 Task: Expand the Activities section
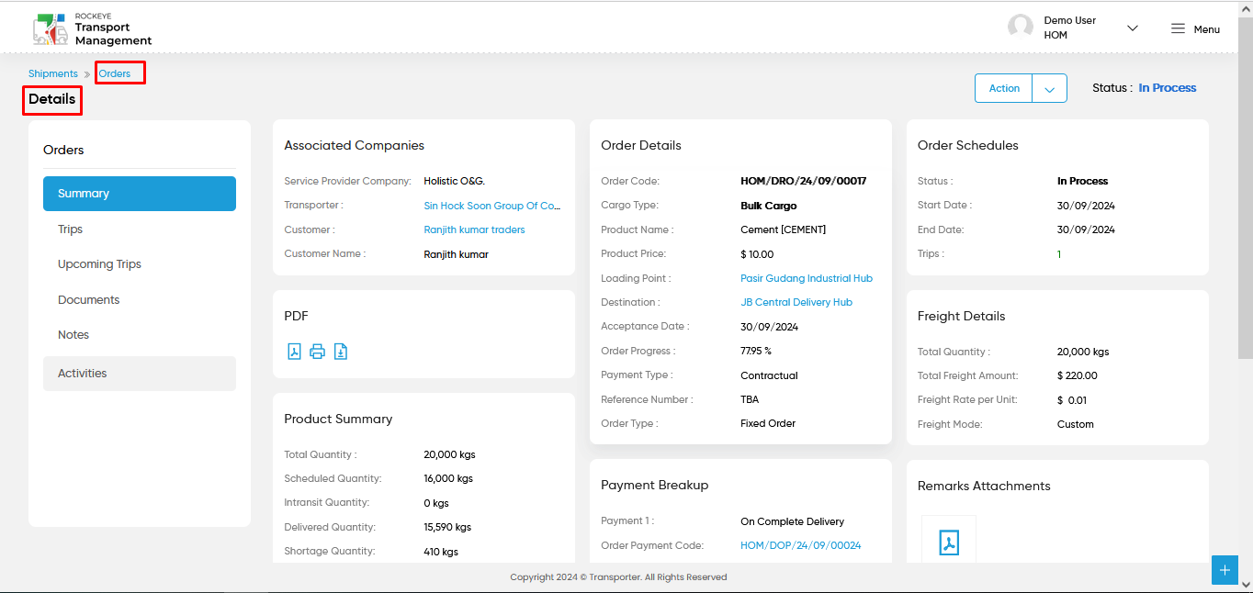pos(140,374)
